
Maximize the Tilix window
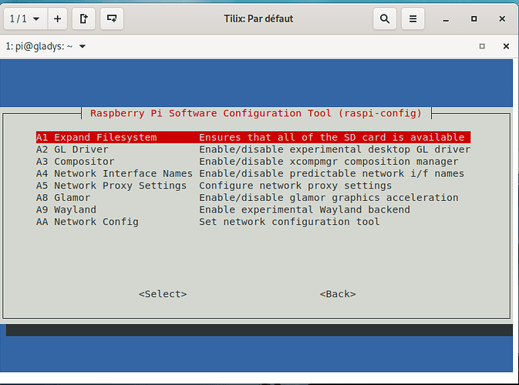point(474,19)
